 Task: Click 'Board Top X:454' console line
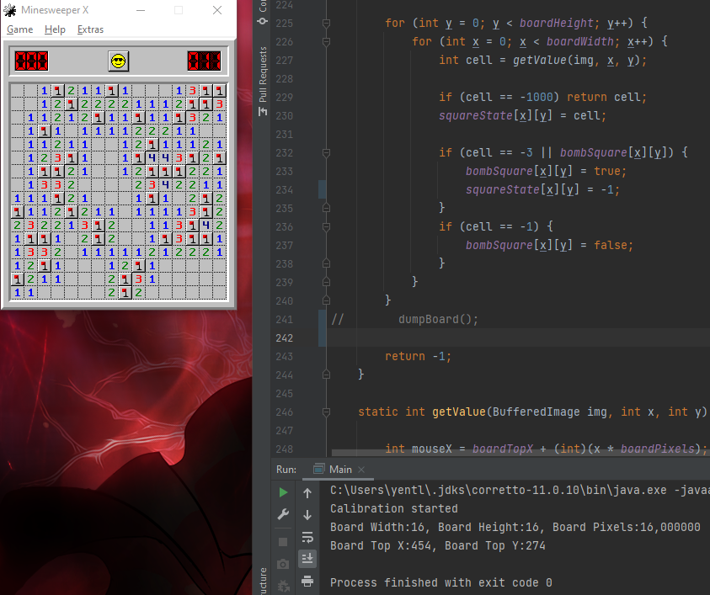(437, 545)
